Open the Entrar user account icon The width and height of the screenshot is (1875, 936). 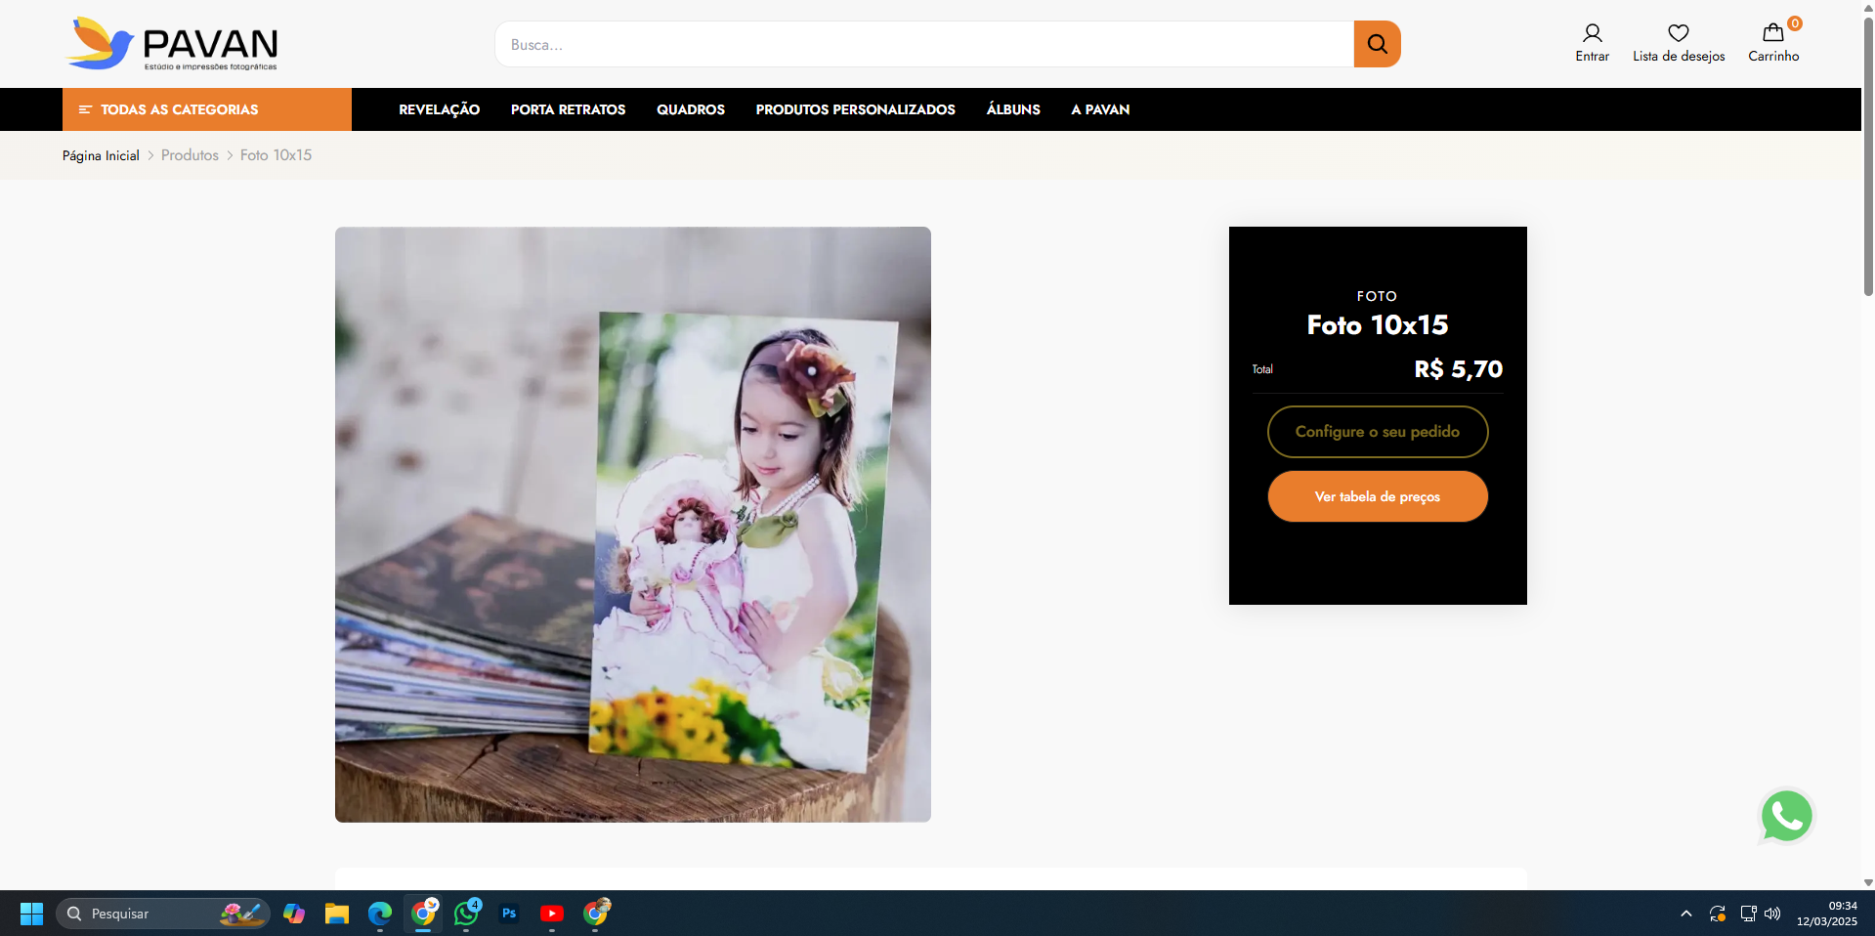click(1592, 34)
